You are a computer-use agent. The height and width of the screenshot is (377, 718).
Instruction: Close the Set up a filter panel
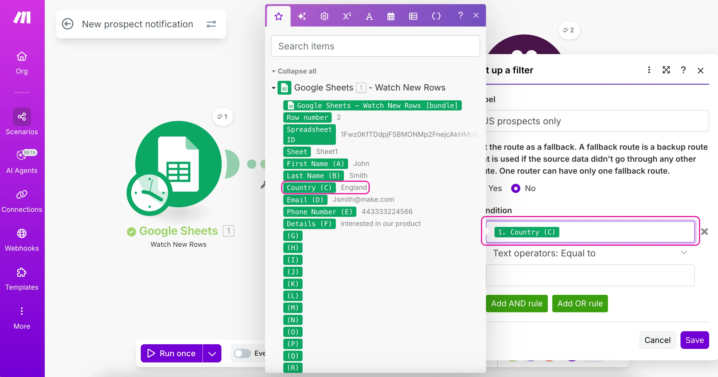tap(700, 70)
